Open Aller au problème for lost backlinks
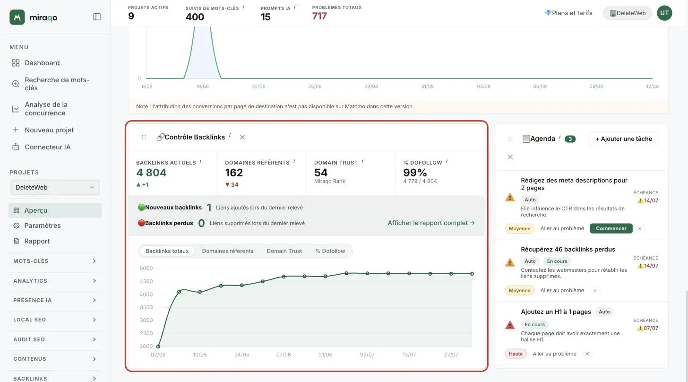Screen dimensions: 688x382 click(x=562, y=290)
